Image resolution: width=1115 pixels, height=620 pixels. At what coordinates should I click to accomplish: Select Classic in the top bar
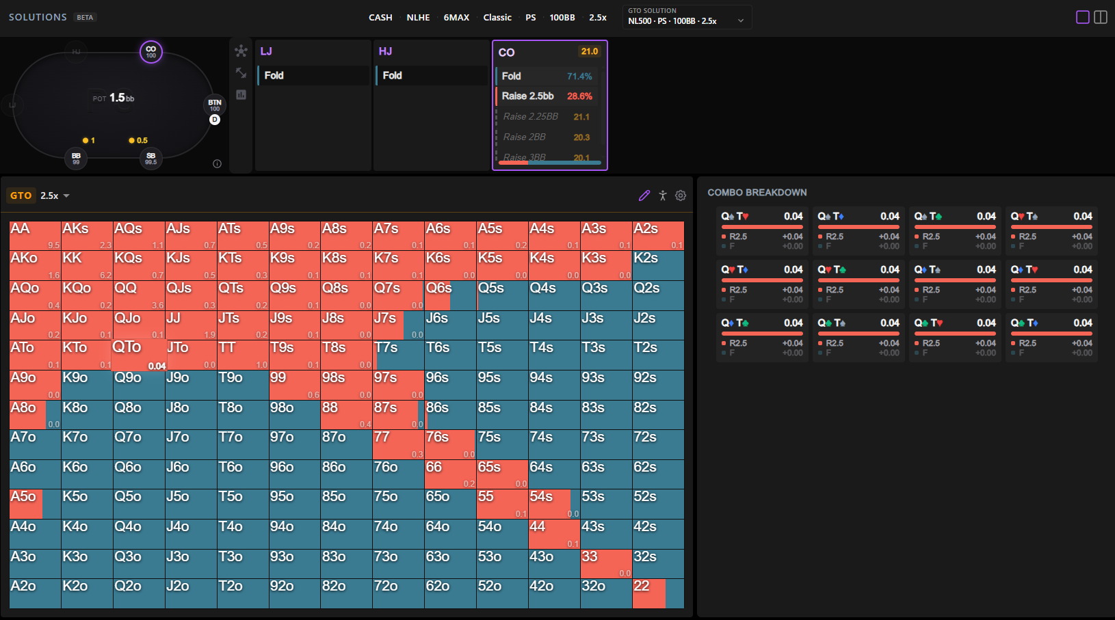click(x=497, y=18)
